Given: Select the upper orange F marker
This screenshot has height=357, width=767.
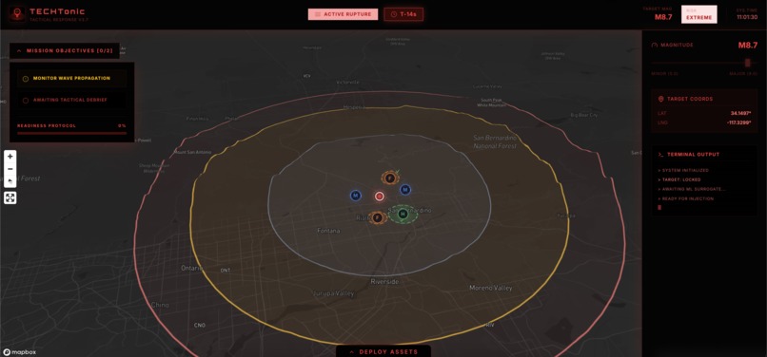Looking at the screenshot, I should click(390, 178).
